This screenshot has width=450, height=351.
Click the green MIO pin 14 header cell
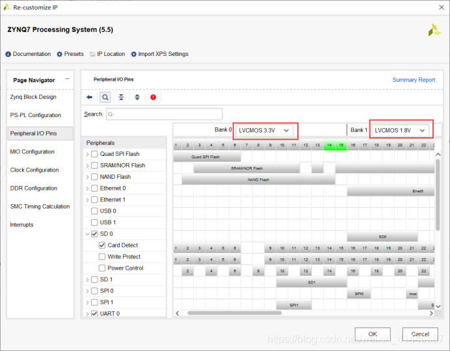coord(329,145)
